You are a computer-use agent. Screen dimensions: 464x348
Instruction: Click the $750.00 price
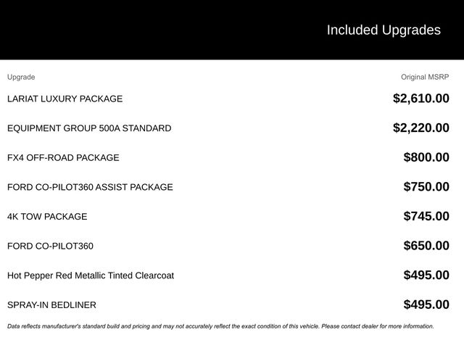(426, 187)
